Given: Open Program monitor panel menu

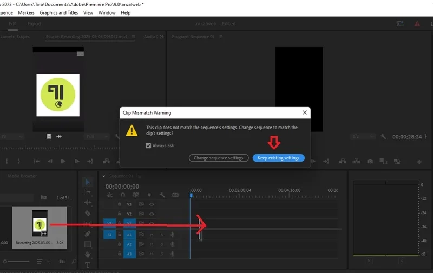Looking at the screenshot, I should pyautogui.click(x=221, y=37).
